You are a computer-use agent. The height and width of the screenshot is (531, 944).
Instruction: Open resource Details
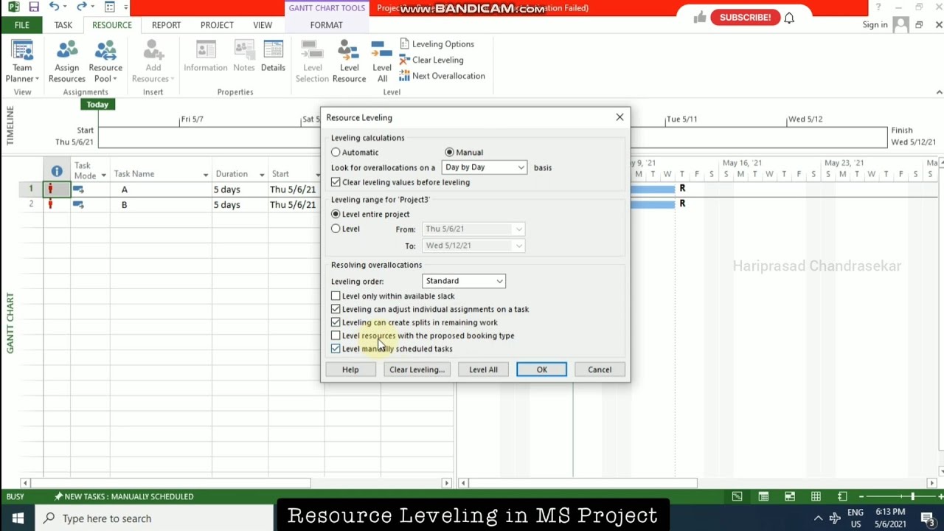[x=273, y=58]
